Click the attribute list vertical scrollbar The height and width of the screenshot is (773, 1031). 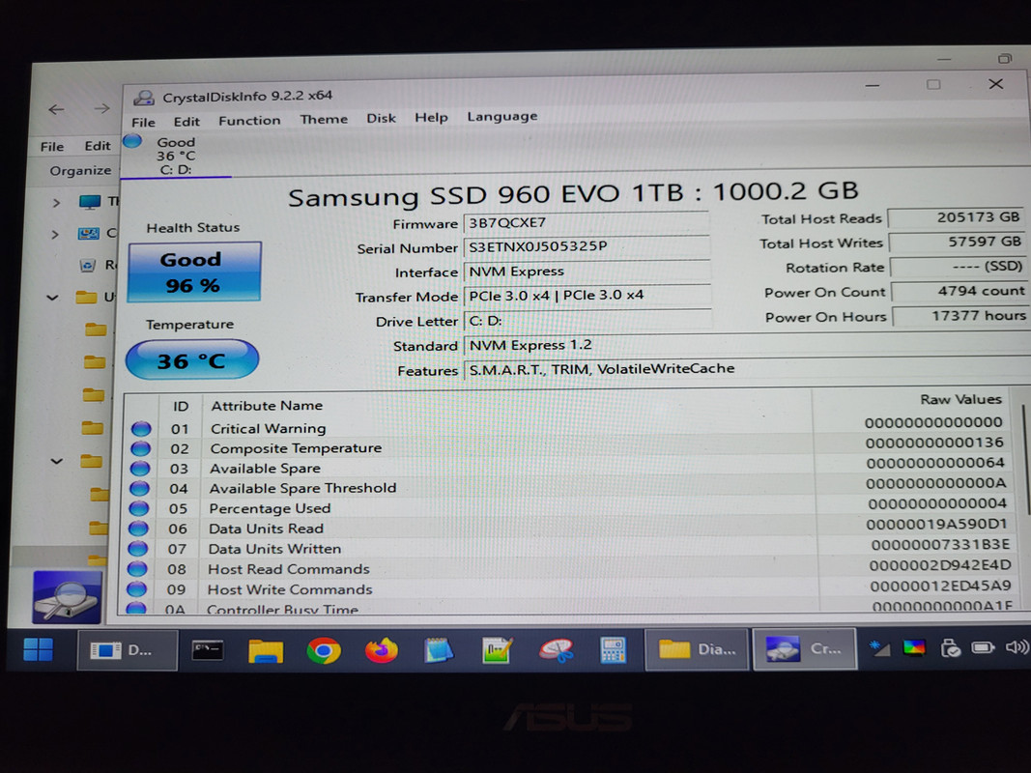[x=1024, y=460]
